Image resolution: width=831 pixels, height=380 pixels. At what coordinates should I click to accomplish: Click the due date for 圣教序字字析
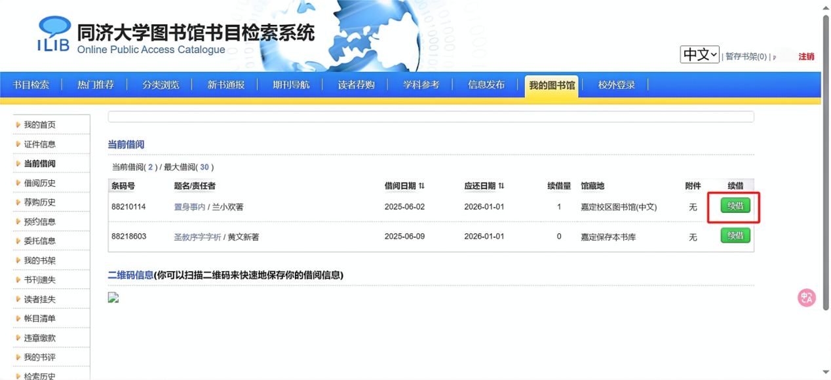(x=484, y=237)
